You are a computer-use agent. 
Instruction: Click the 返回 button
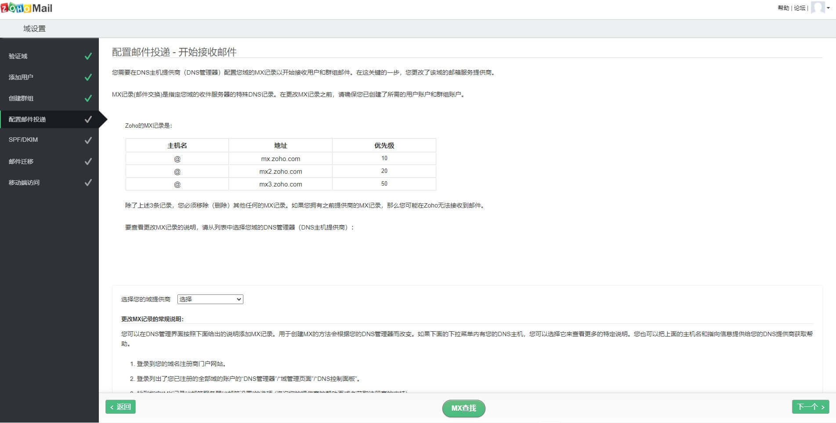click(120, 407)
